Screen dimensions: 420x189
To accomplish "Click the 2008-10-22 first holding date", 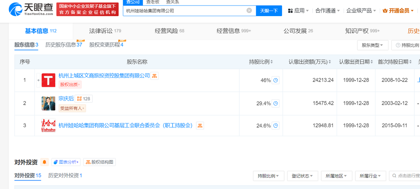I will [395, 80].
